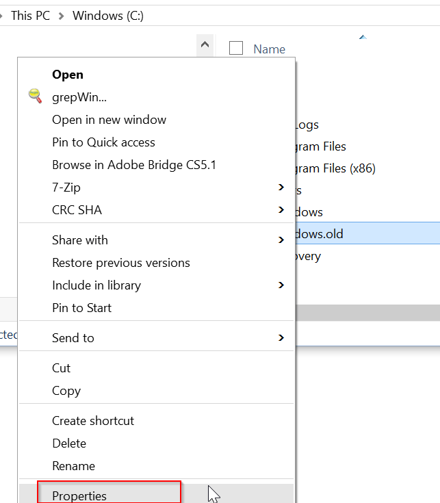Screen dimensions: 440x503
Task: Pin folder to Quick access
Action: coord(103,142)
